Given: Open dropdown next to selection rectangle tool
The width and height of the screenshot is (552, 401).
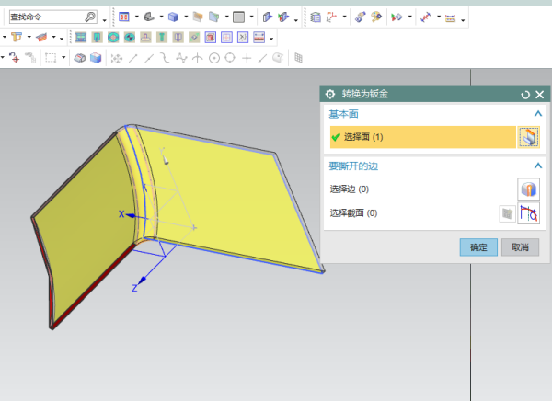Looking at the screenshot, I should [x=63, y=58].
